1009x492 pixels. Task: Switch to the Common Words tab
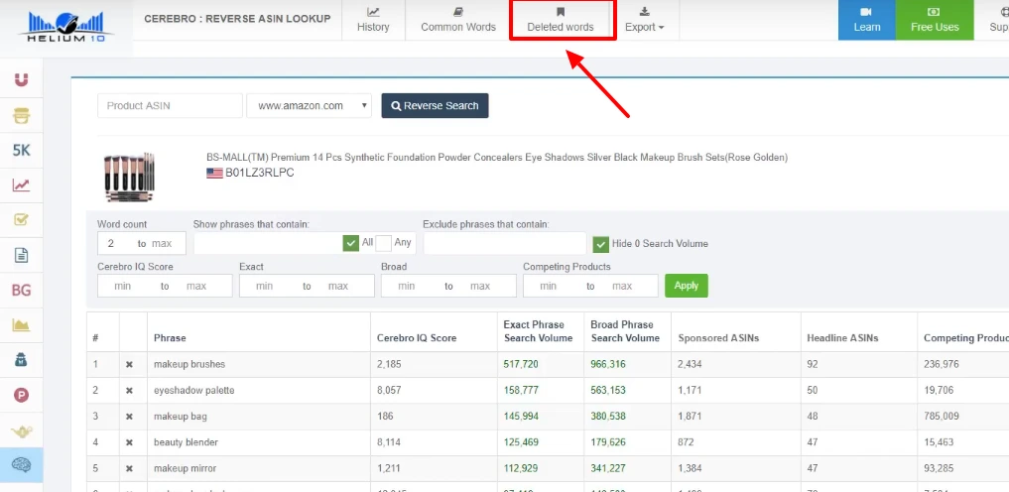click(x=457, y=21)
